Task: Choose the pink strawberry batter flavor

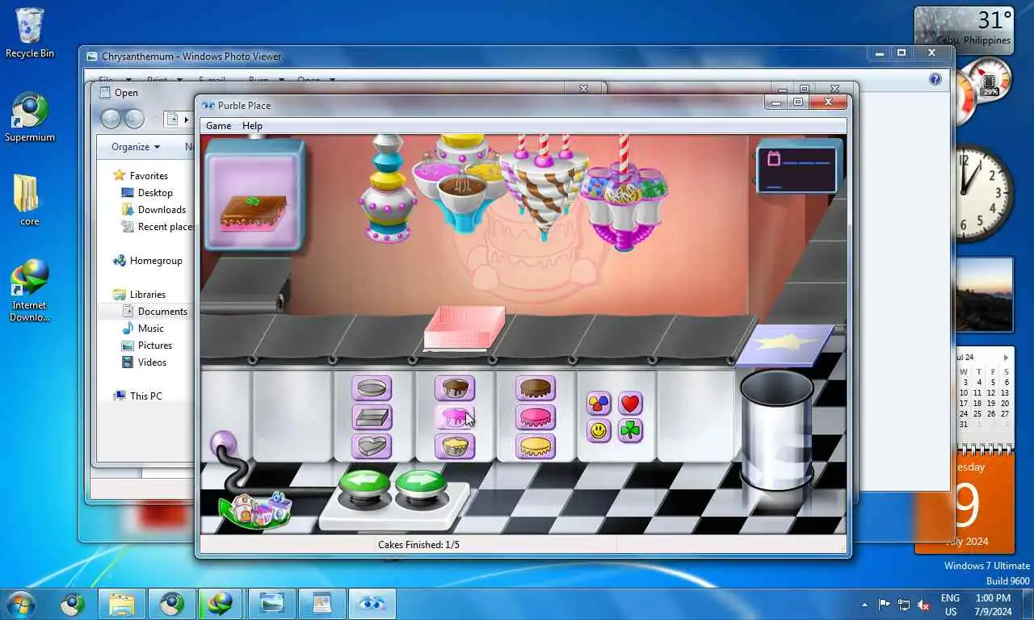Action: pos(455,417)
